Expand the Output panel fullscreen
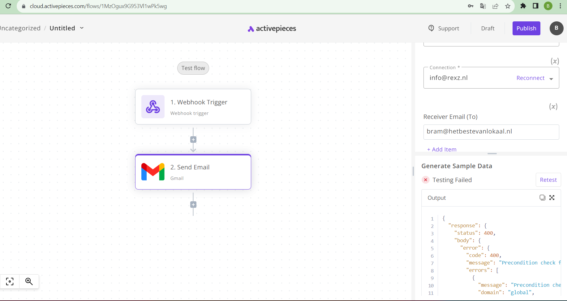Viewport: 567px width, 301px height. (x=552, y=198)
